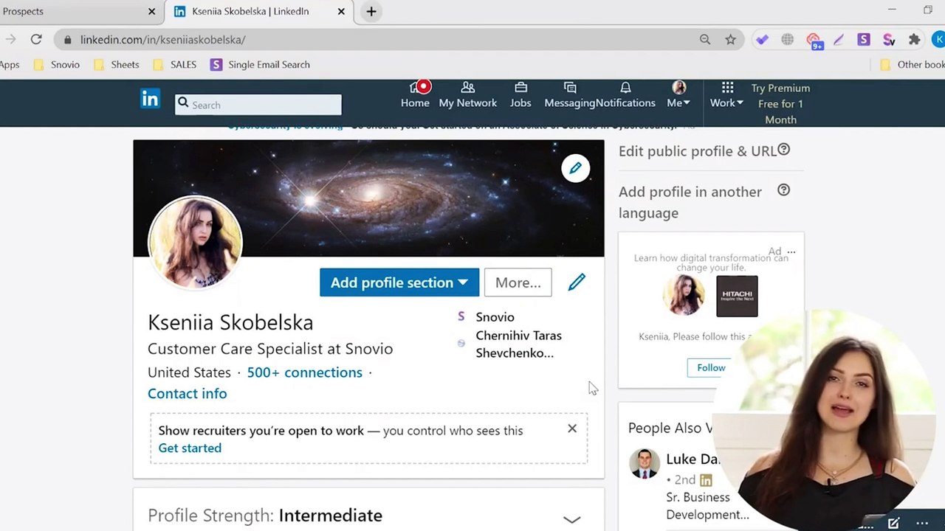Expand the Profile Strength section
Image resolution: width=945 pixels, height=531 pixels.
pos(572,518)
